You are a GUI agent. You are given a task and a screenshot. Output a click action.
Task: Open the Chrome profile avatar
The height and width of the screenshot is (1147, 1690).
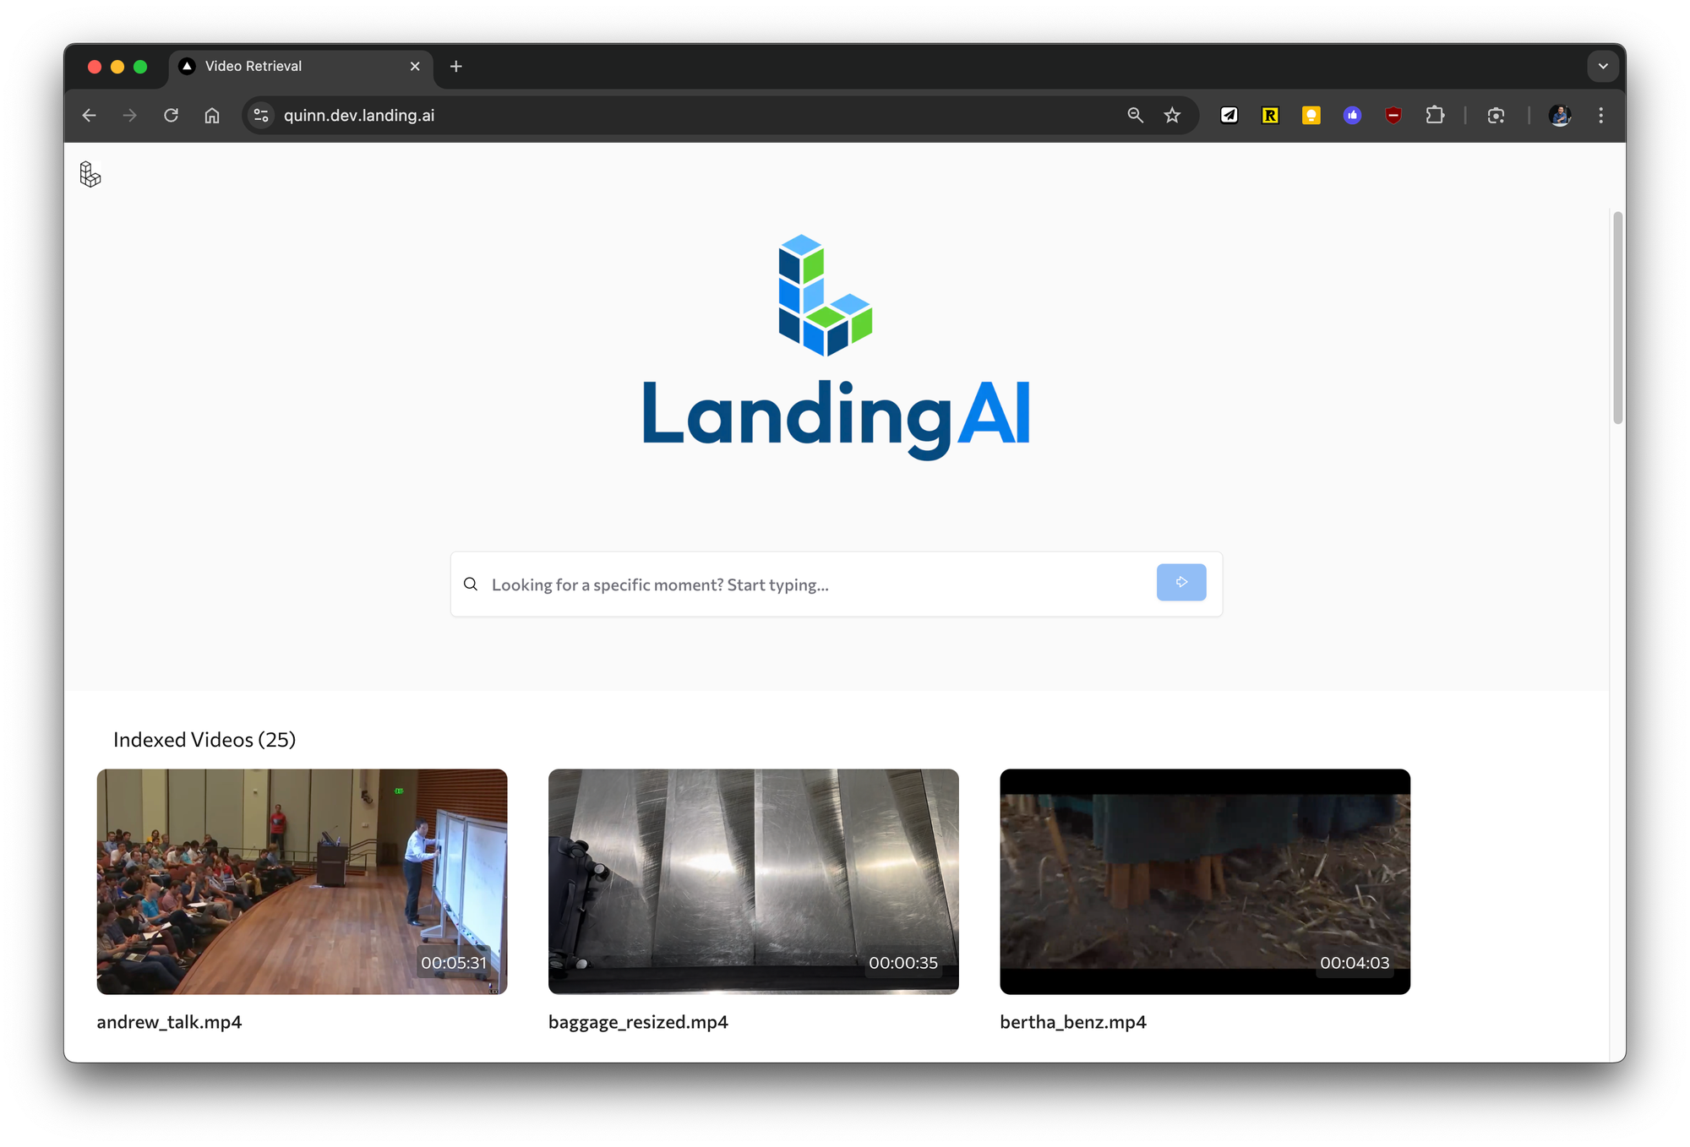(1560, 116)
